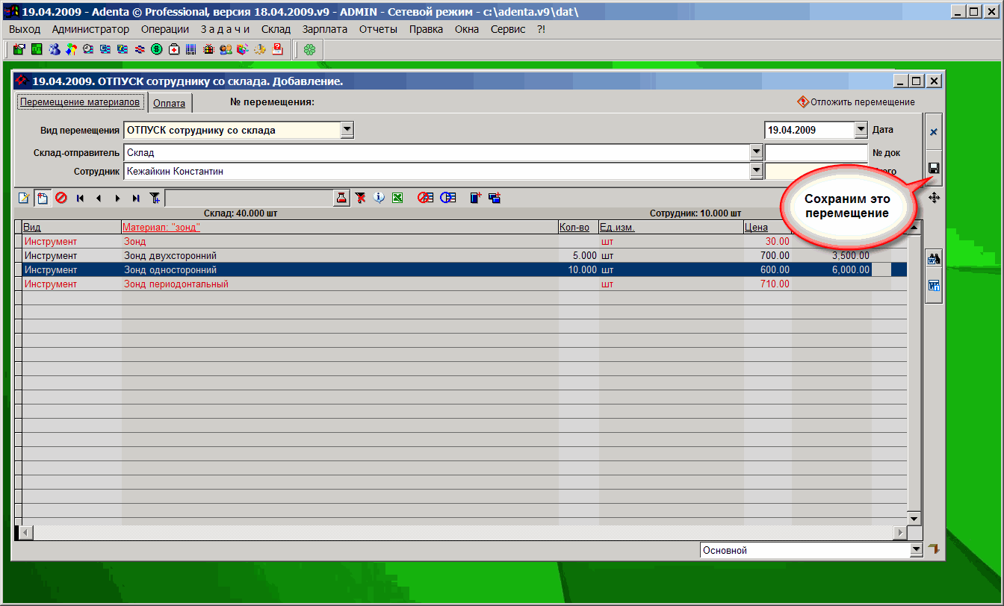This screenshot has height=606, width=1004.
Task: Click the green Excel export icon
Action: tap(398, 198)
